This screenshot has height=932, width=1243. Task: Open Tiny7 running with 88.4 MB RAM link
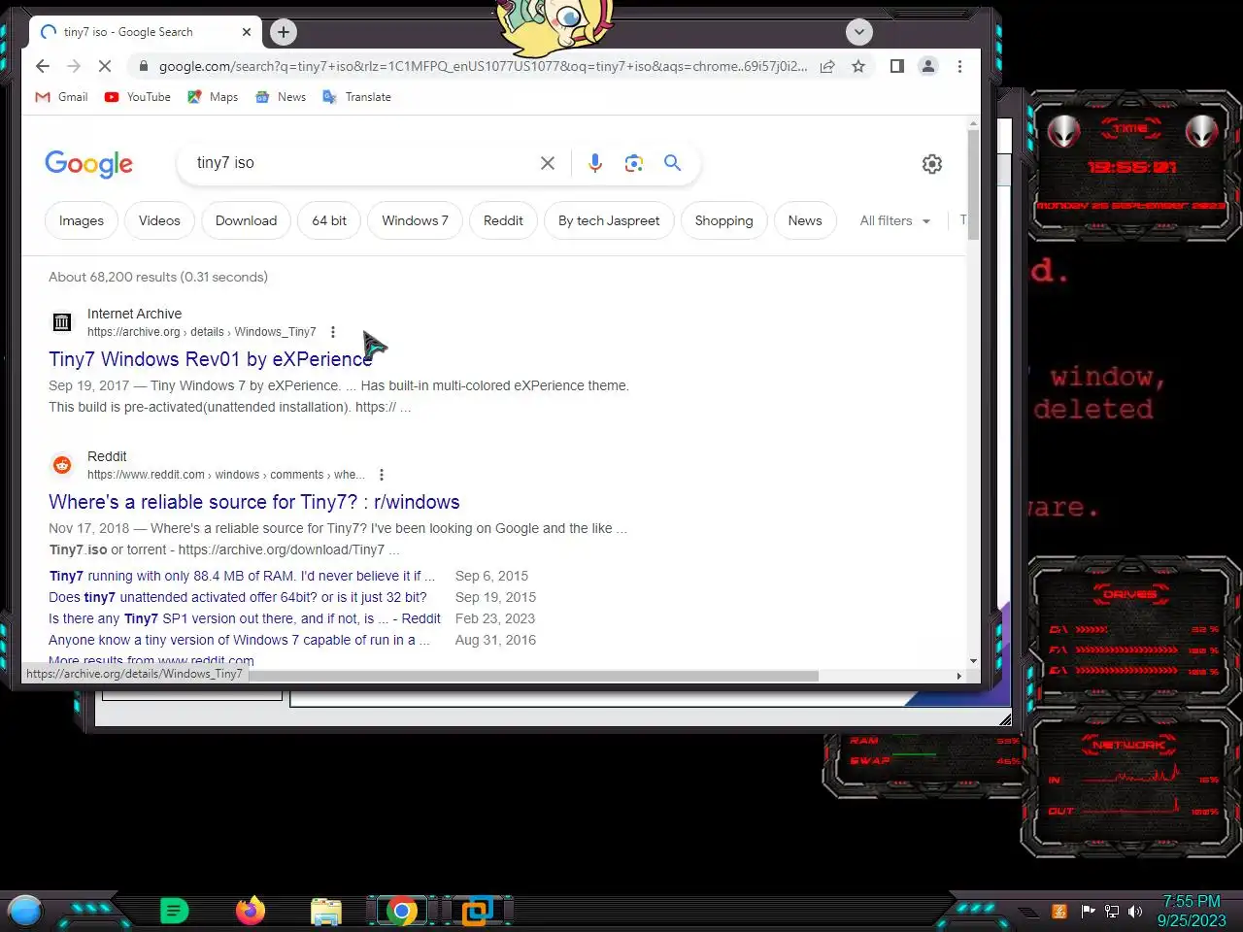(242, 576)
